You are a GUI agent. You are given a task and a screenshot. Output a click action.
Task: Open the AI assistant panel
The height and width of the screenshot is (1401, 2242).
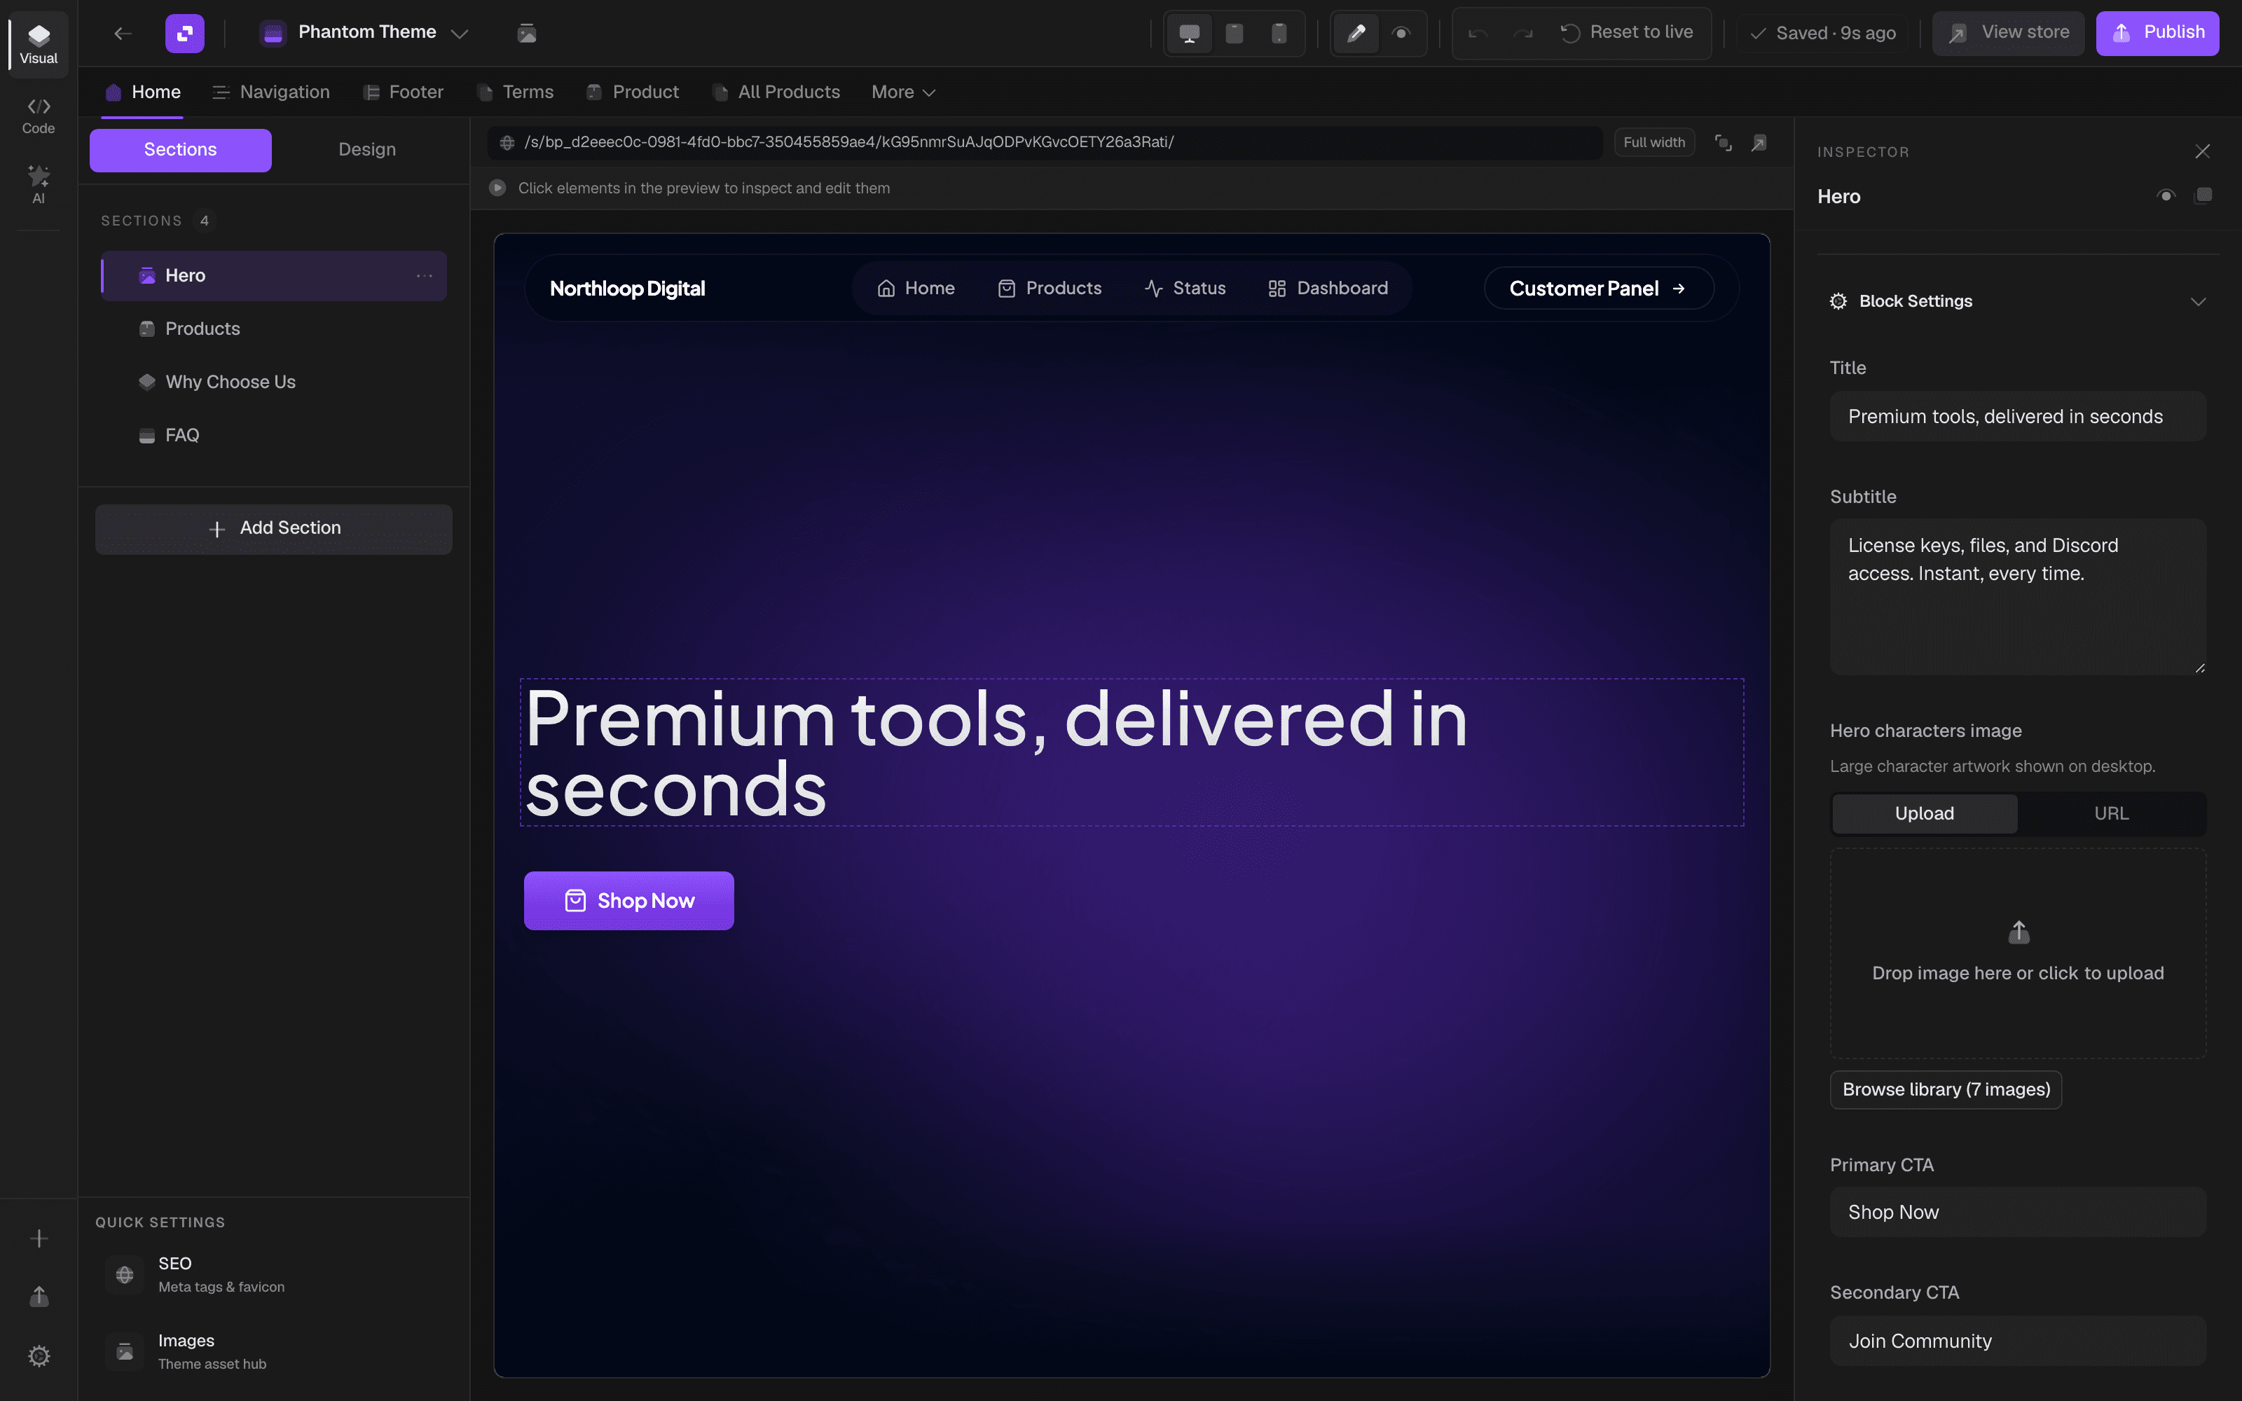pos(38,184)
